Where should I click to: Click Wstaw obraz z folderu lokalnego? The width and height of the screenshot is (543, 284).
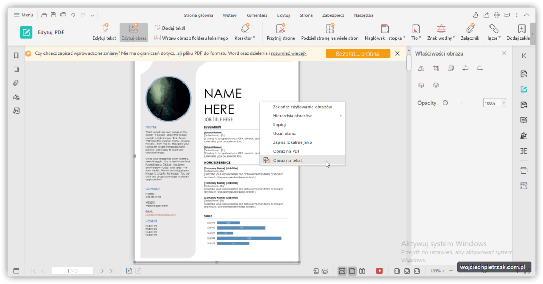point(192,38)
